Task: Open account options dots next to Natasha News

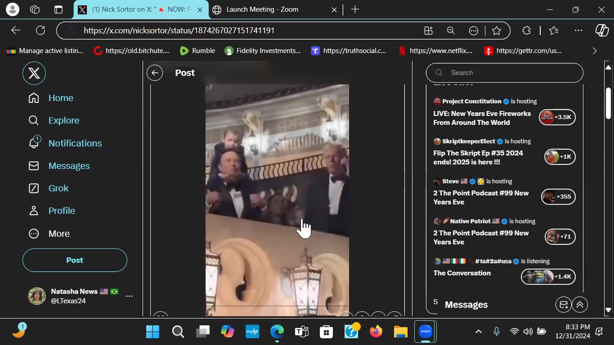Action: pos(129,296)
